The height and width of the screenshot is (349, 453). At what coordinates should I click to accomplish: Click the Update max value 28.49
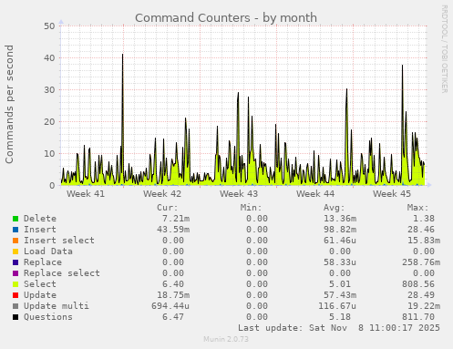click(421, 295)
